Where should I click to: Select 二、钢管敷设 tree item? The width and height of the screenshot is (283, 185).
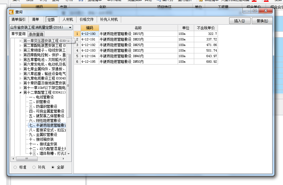[39, 102]
